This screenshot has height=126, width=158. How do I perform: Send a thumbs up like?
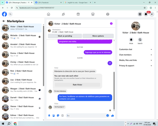(x=112, y=116)
